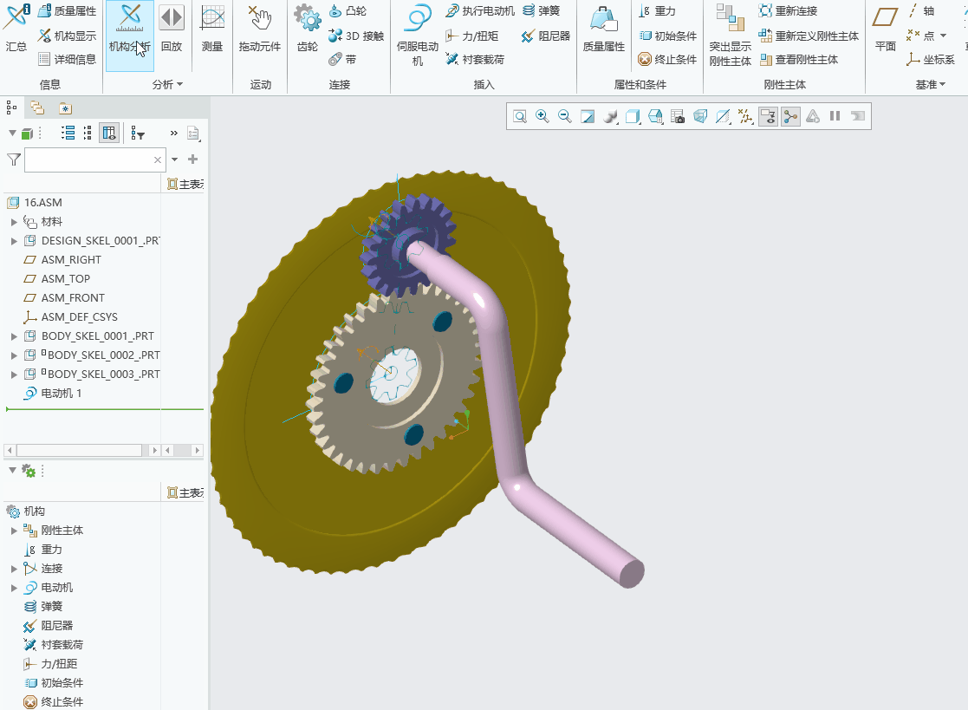Switch to the model tree tab
968x710 pixels.
(11, 108)
